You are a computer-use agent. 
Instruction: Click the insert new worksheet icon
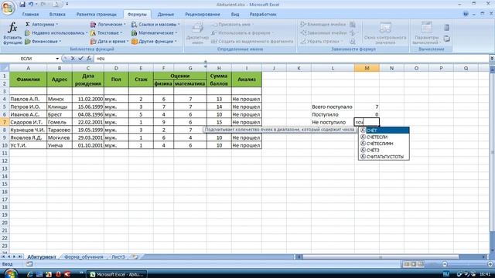pyautogui.click(x=135, y=257)
